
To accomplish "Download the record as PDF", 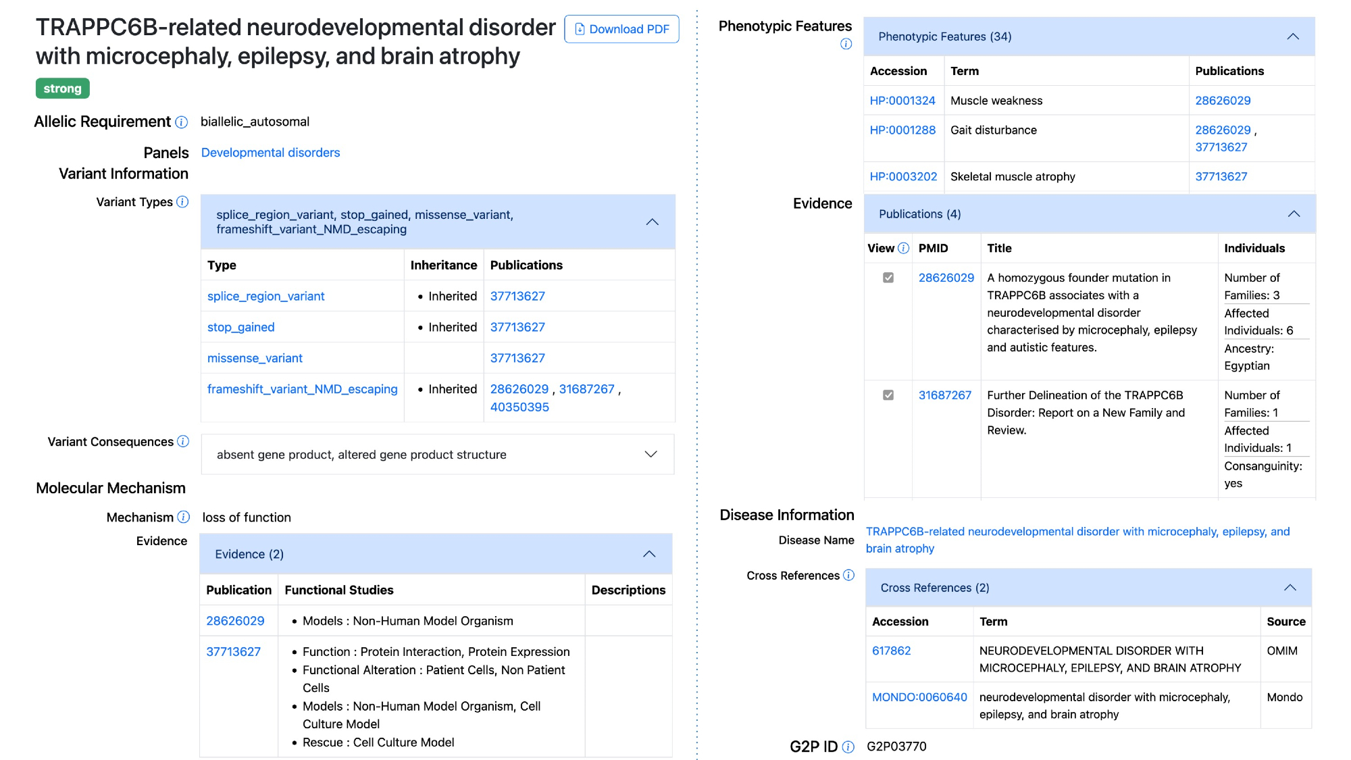I will pyautogui.click(x=621, y=29).
